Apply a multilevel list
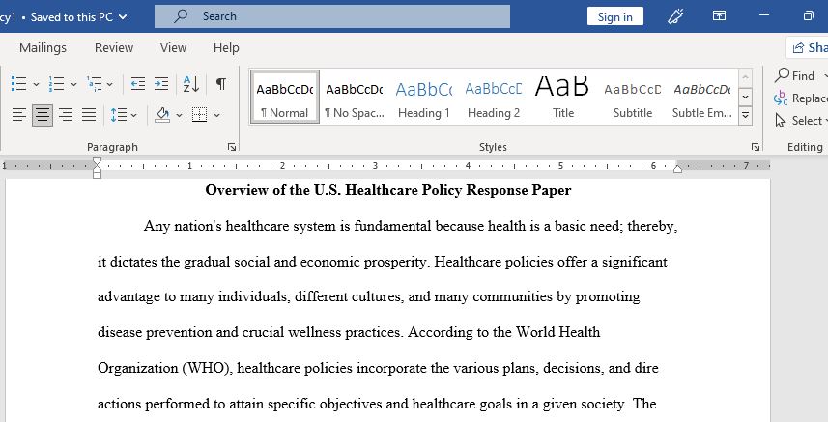The width and height of the screenshot is (828, 422). point(95,83)
